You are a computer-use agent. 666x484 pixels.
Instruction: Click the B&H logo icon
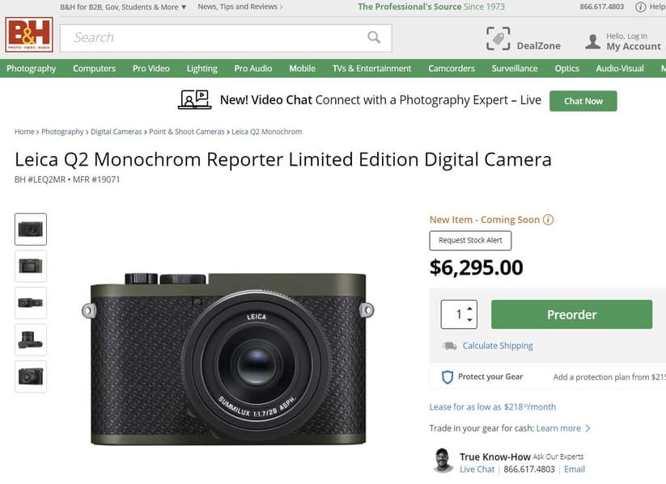(x=29, y=36)
